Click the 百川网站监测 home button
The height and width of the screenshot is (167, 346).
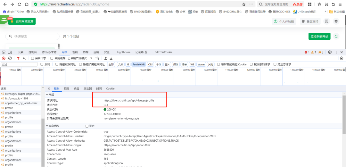[x=22, y=21]
